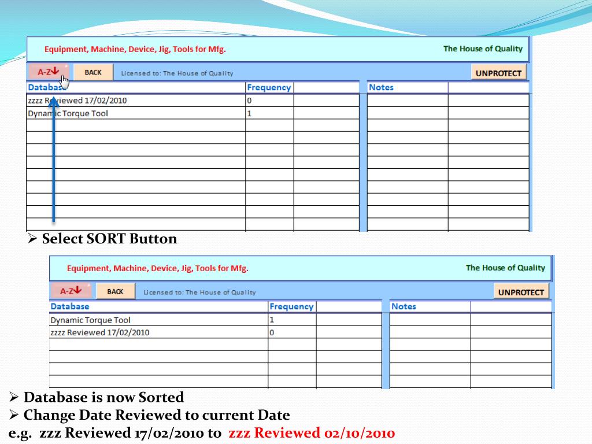Click the A-Z sort button in lower sheet
The height and width of the screenshot is (444, 592).
[x=71, y=291]
